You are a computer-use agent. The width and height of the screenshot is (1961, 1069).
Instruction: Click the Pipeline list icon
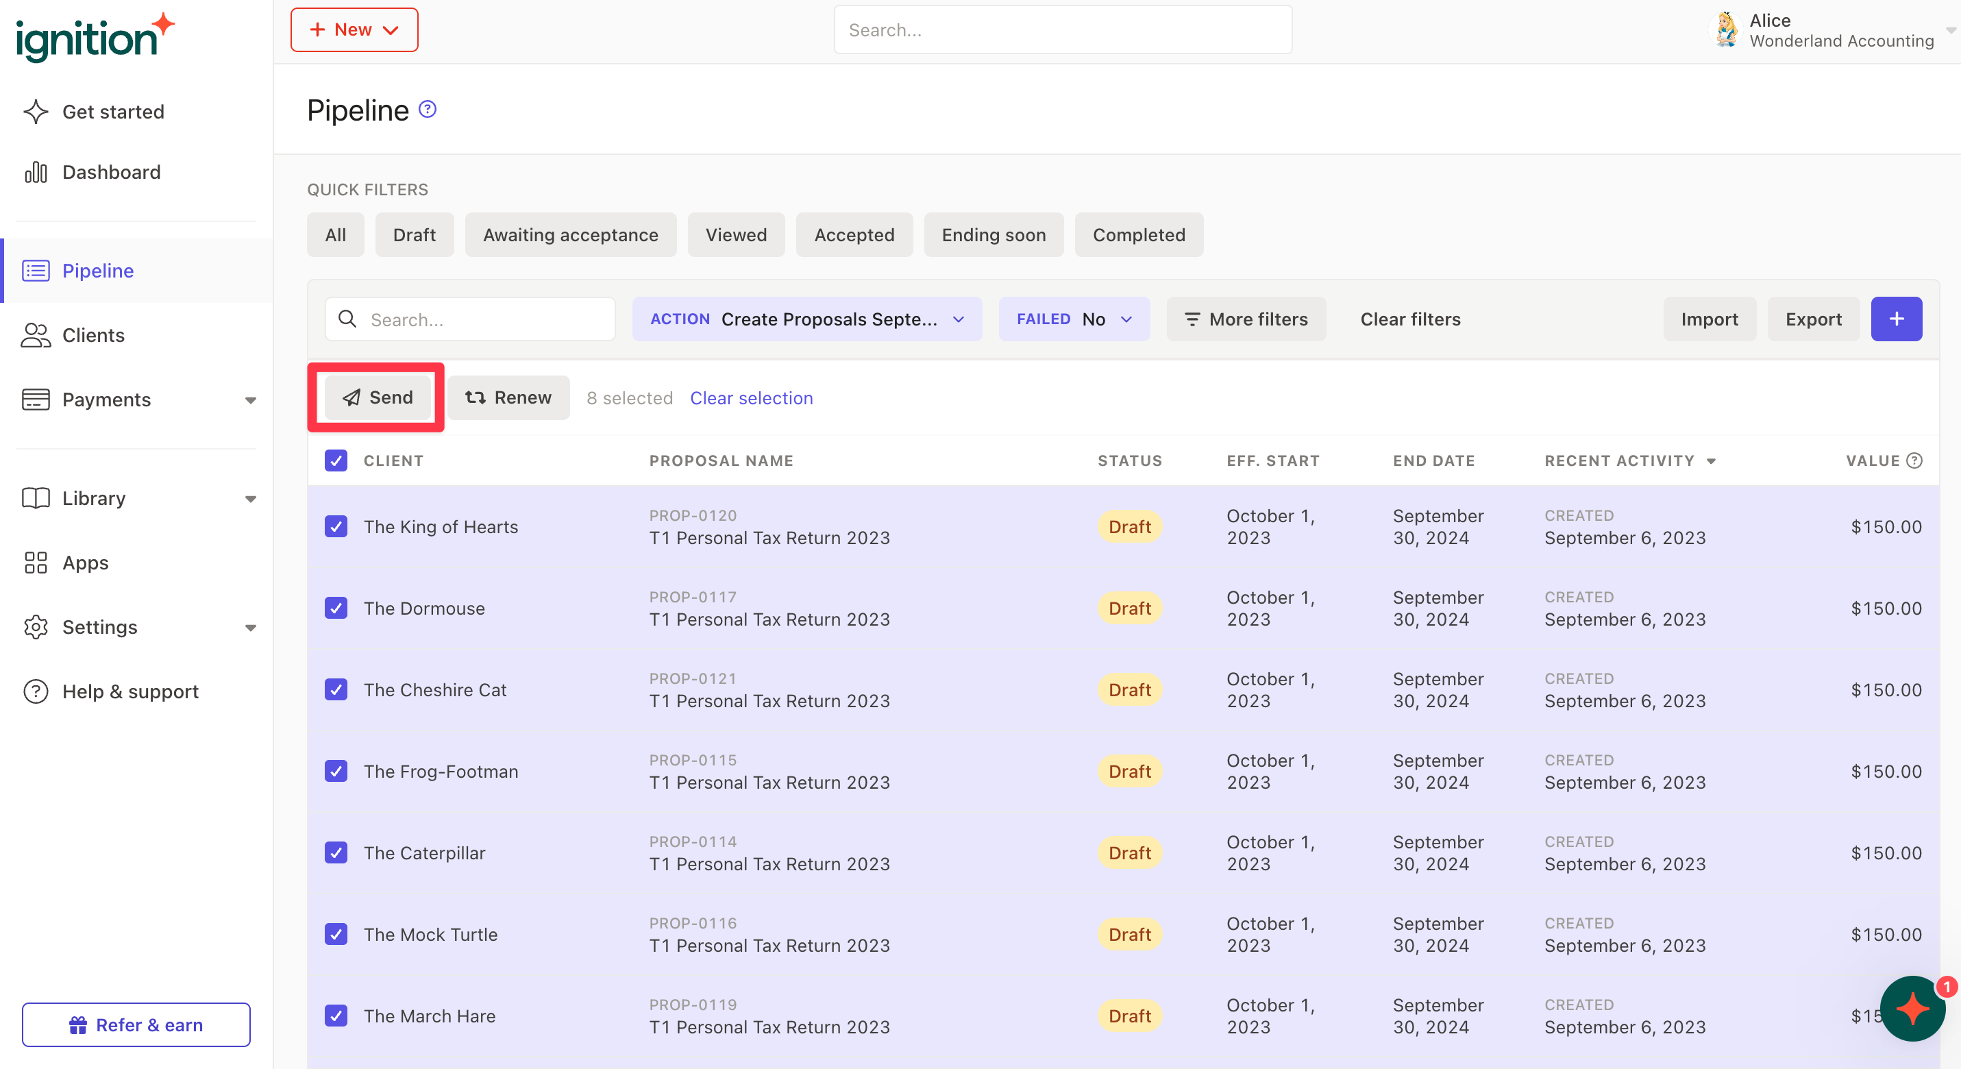36,270
